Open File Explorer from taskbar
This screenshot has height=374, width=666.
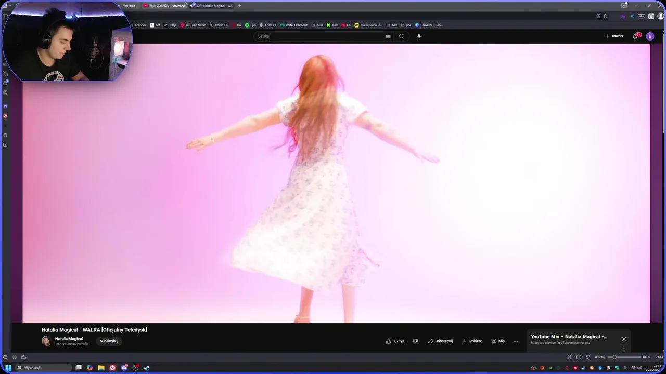coord(101,368)
